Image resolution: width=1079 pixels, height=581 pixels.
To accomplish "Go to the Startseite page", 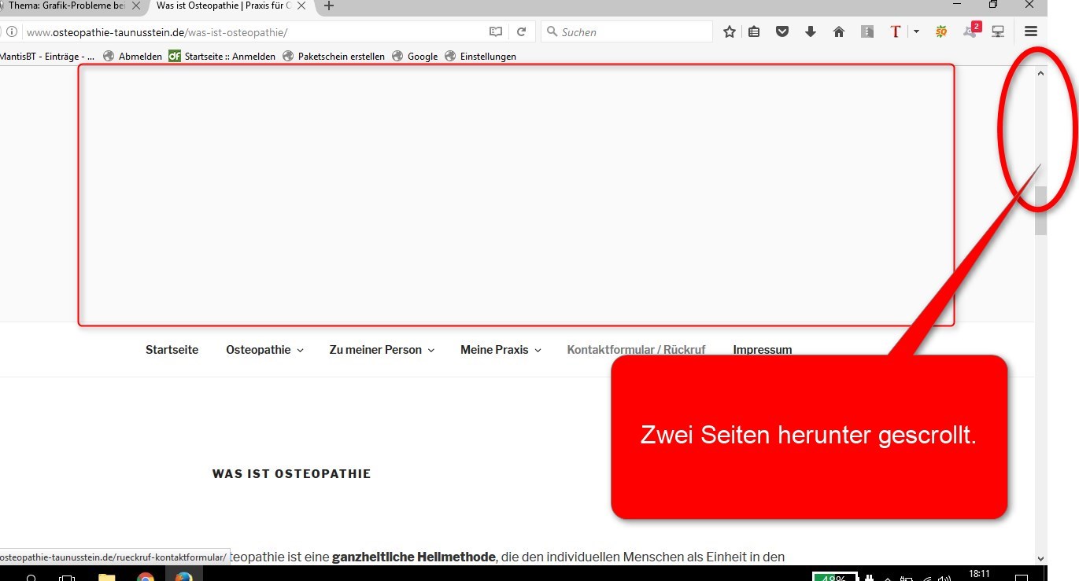I will 172,350.
